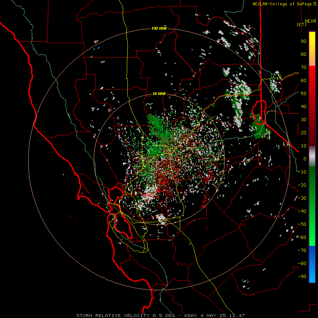Click the '40' label on the velocity scale
Image resolution: width=318 pixels, height=318 pixels.
click(304, 106)
